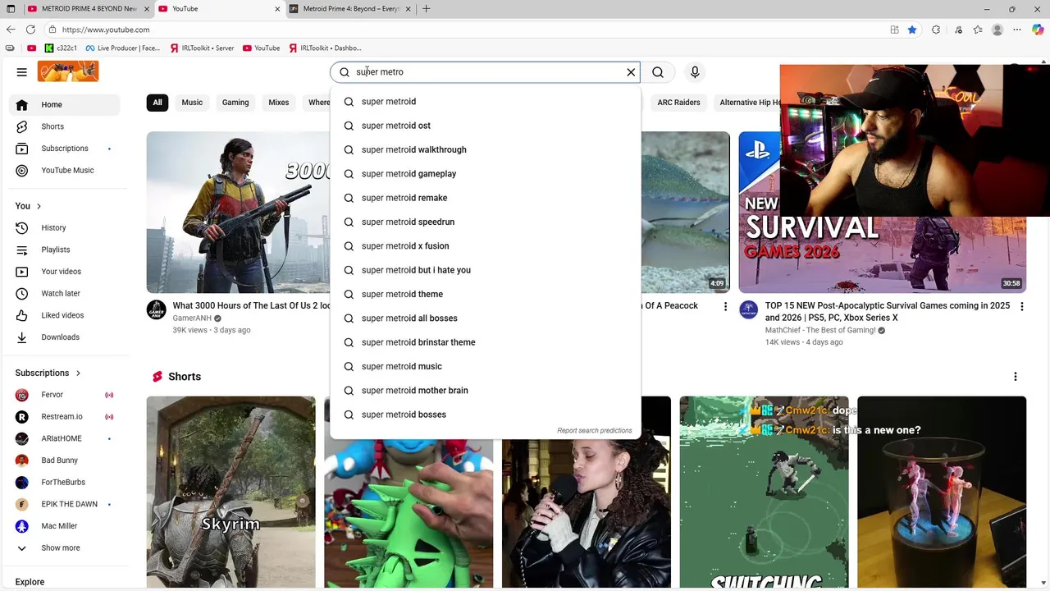Open Explore heading in sidebar
This screenshot has height=591, width=1050.
pyautogui.click(x=30, y=582)
